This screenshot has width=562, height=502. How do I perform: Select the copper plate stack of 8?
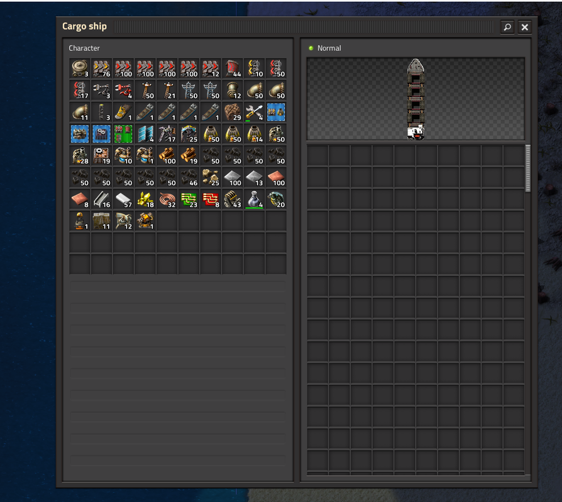coord(80,200)
